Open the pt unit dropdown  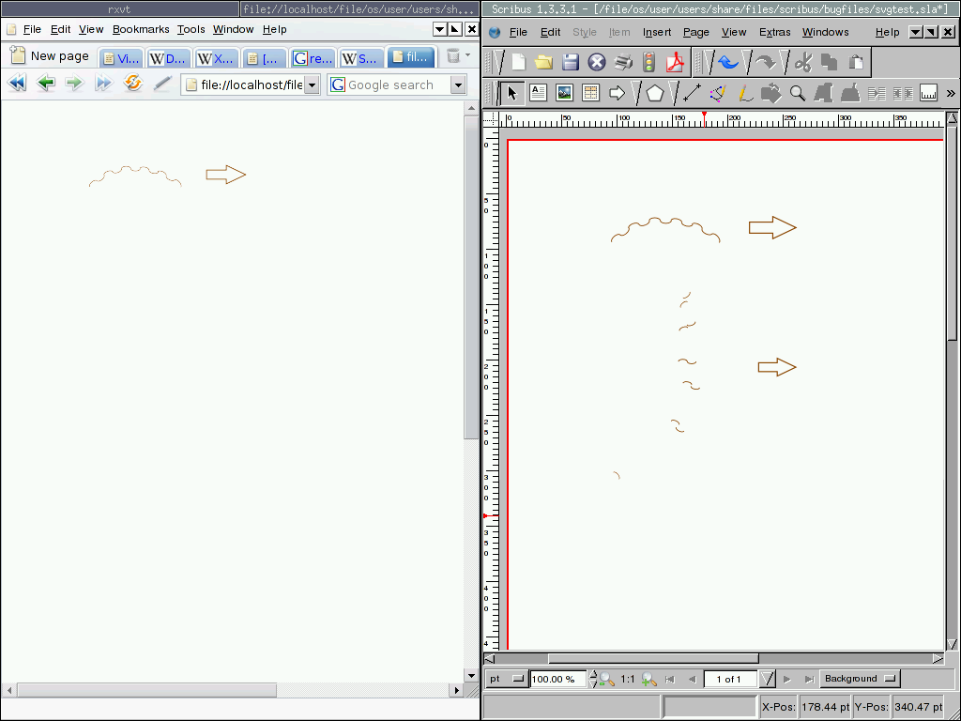(506, 679)
